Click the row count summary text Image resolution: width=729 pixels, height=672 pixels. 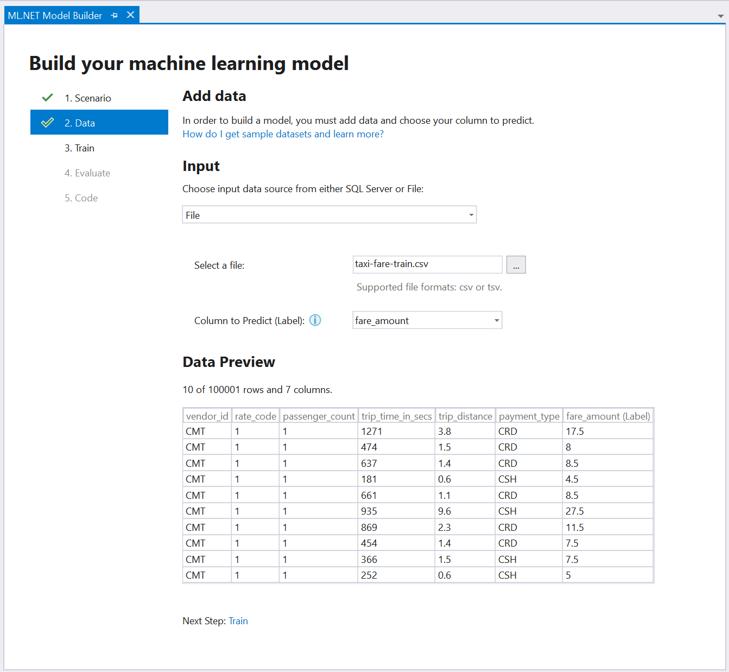[x=257, y=390]
